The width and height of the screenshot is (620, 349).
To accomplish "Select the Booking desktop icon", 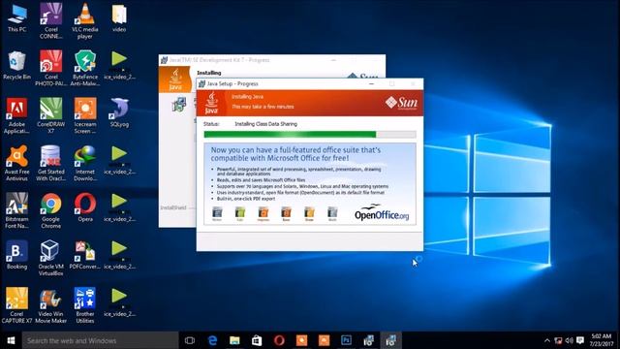I will (16, 255).
